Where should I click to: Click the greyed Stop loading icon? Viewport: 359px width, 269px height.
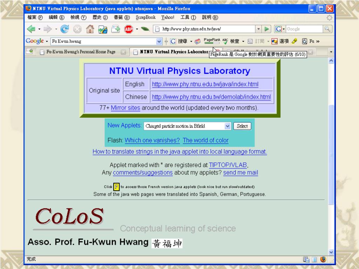click(77, 29)
